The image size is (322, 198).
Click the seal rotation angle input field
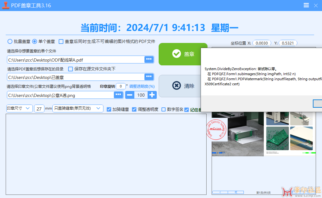tap(120, 86)
